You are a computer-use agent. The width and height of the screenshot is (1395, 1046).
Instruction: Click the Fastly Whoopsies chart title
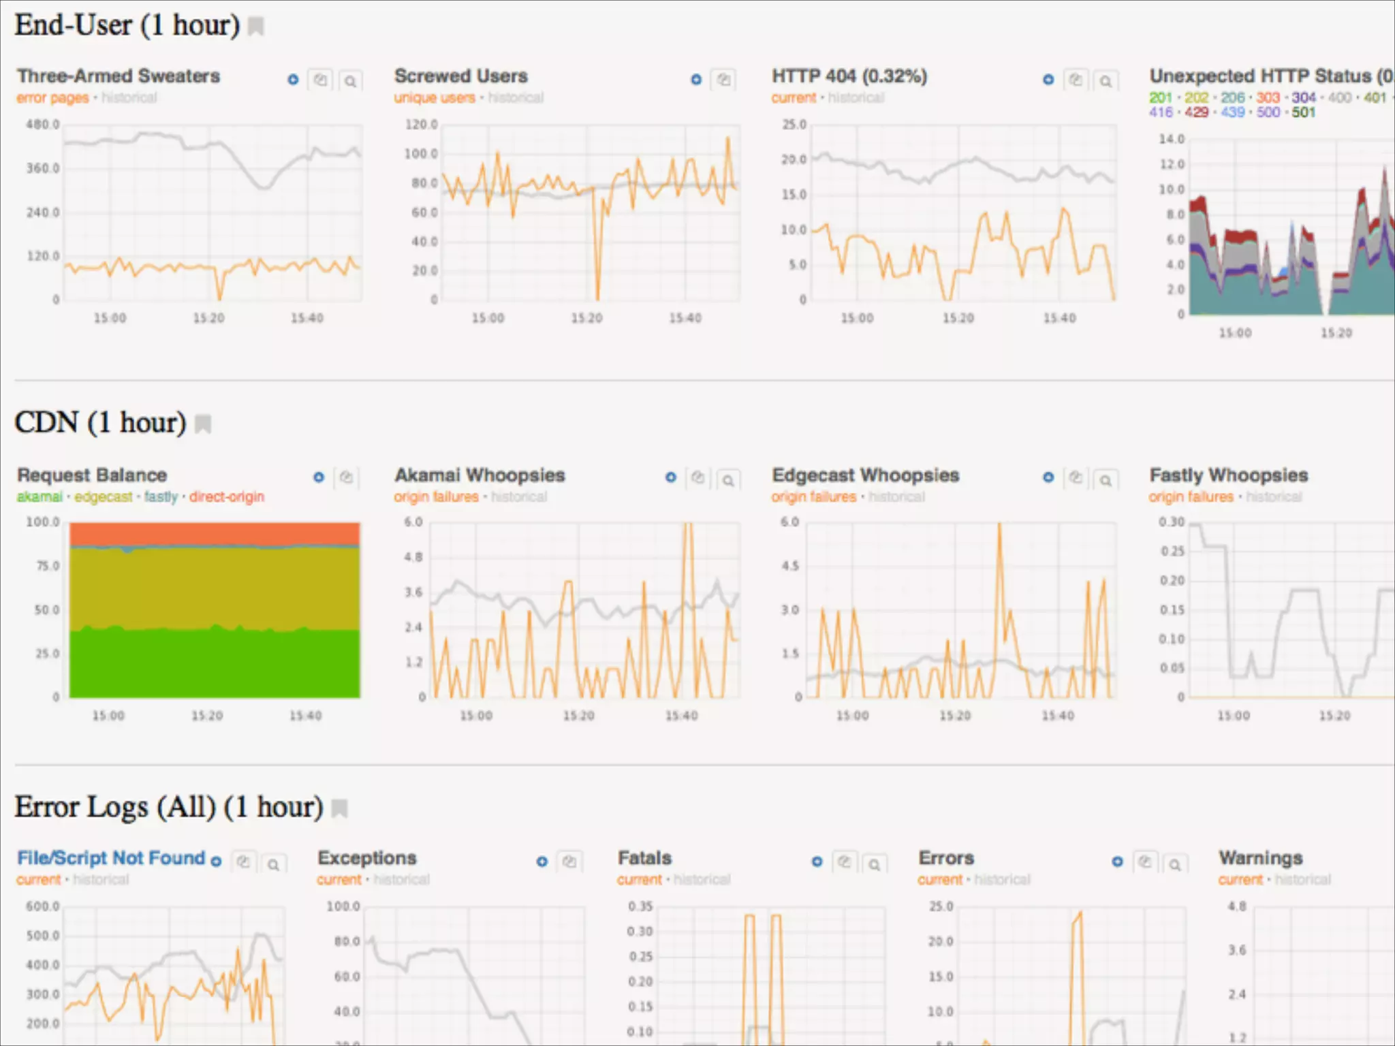tap(1229, 475)
